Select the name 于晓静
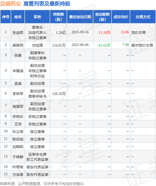The width and height of the screenshot is (156, 186). 18,157
